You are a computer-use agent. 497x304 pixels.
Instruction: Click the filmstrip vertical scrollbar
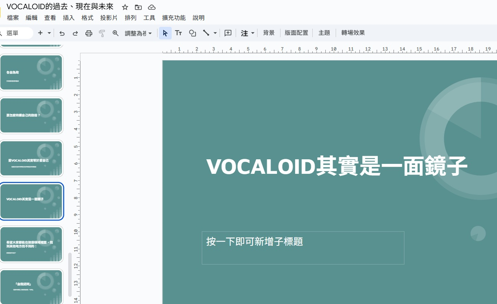point(70,275)
